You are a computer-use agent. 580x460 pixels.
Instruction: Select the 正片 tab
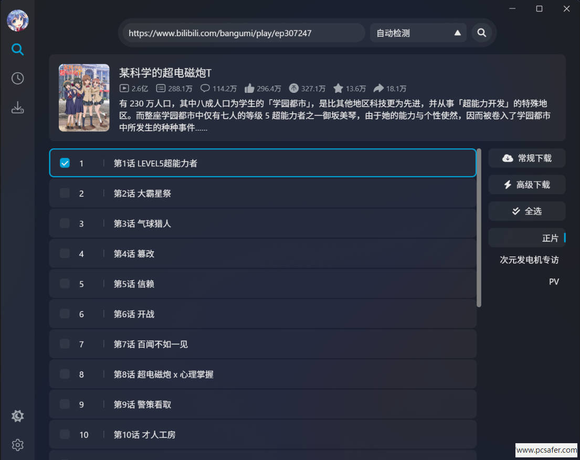550,238
